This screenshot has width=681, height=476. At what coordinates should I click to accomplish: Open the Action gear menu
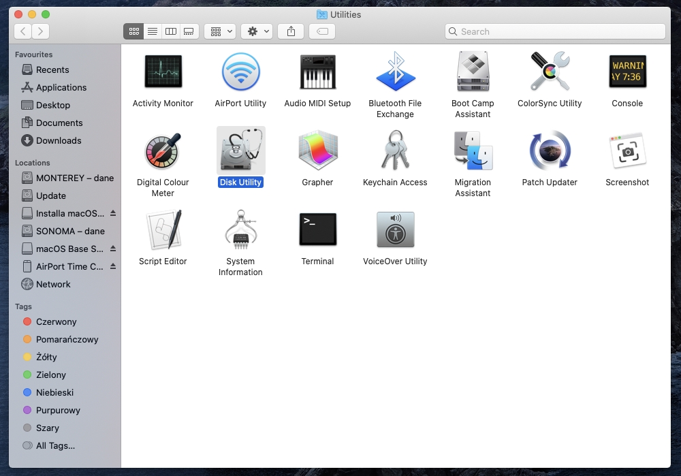click(257, 31)
